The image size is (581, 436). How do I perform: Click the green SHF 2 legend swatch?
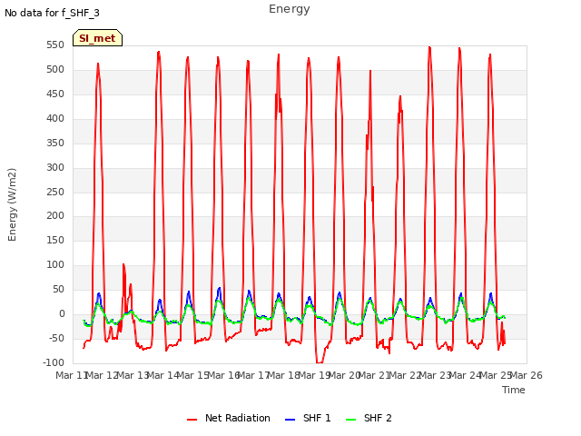tap(350, 420)
